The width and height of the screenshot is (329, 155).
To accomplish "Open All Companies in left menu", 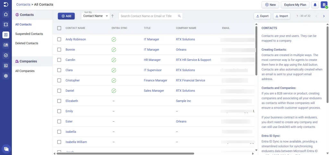I will click(x=25, y=71).
